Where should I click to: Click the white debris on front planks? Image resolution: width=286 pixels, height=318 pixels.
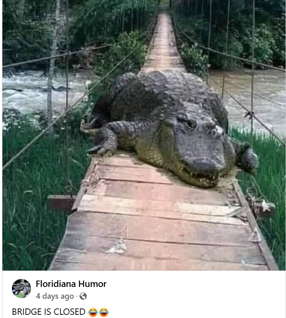118,248
